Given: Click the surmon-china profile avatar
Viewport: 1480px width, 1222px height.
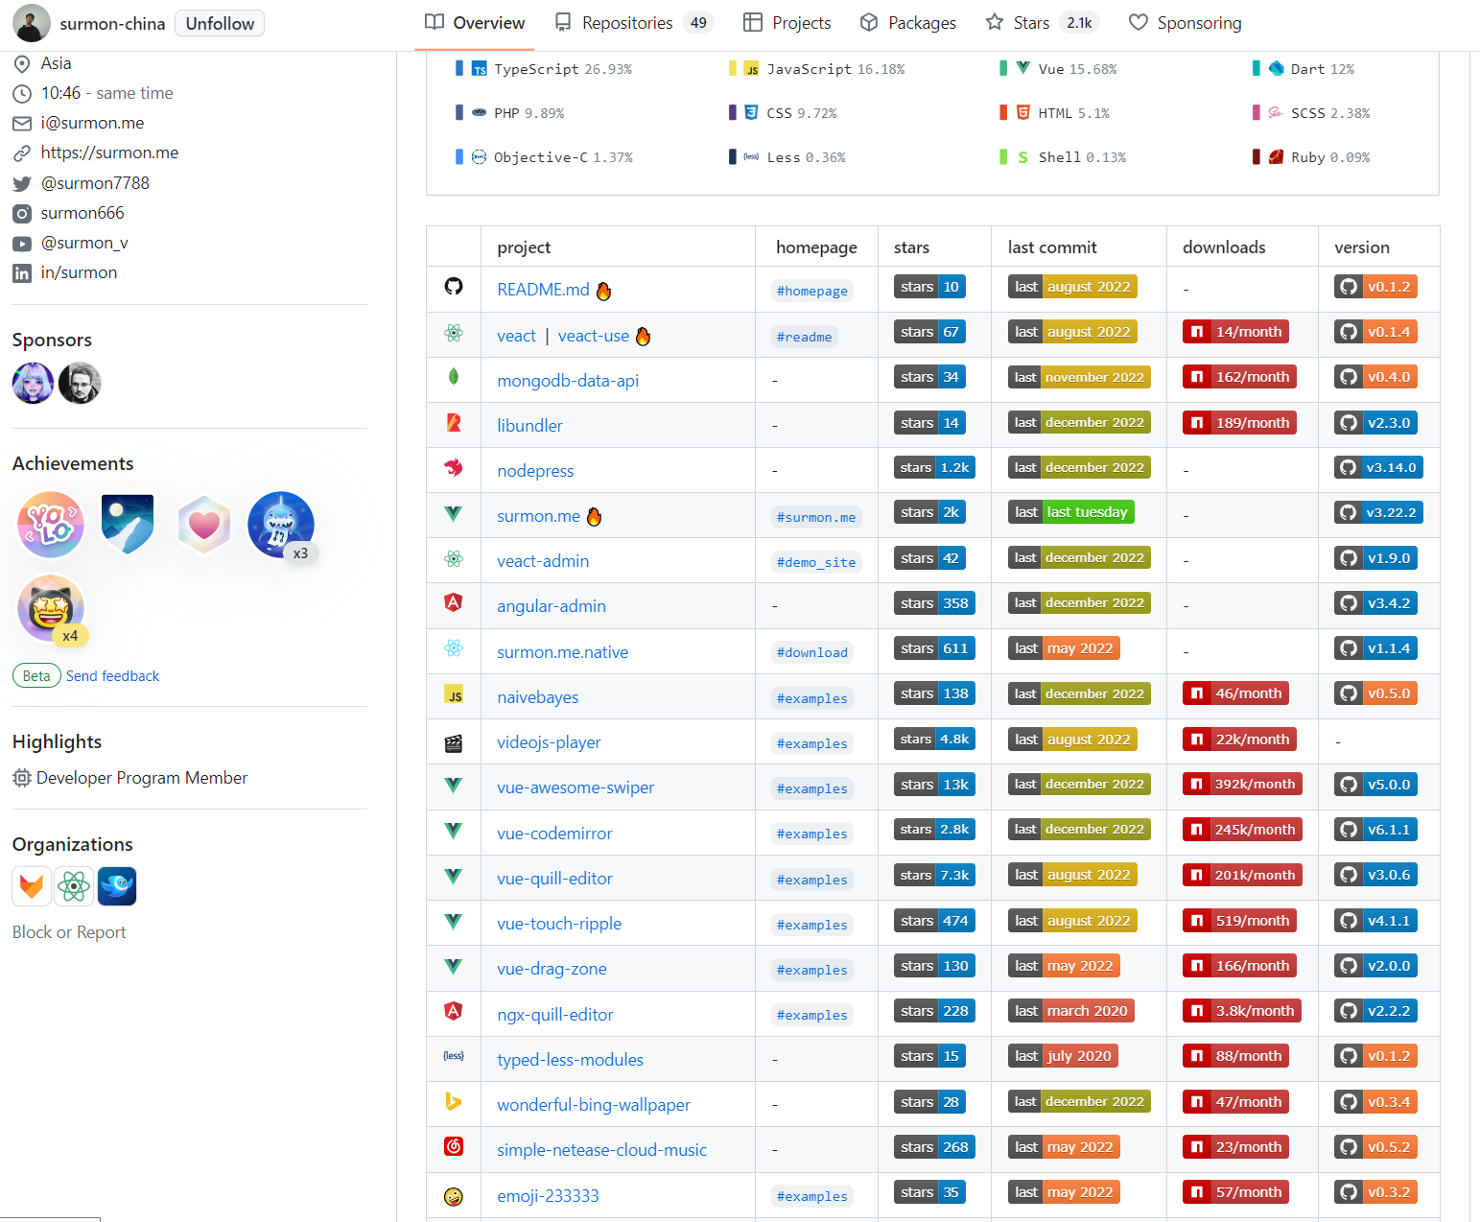Looking at the screenshot, I should [x=32, y=24].
